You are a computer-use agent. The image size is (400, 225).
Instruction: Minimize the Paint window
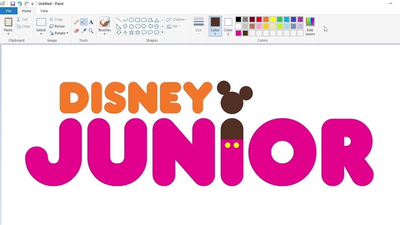pos(390,3)
